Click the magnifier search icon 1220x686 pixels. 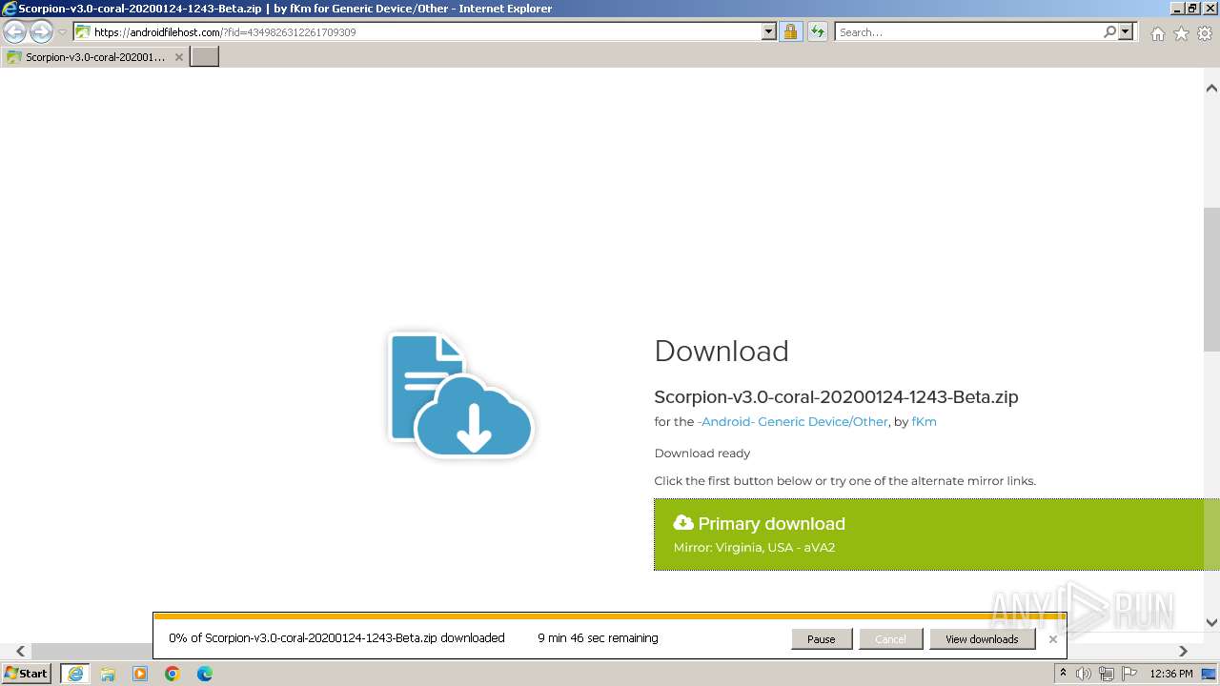point(1109,31)
